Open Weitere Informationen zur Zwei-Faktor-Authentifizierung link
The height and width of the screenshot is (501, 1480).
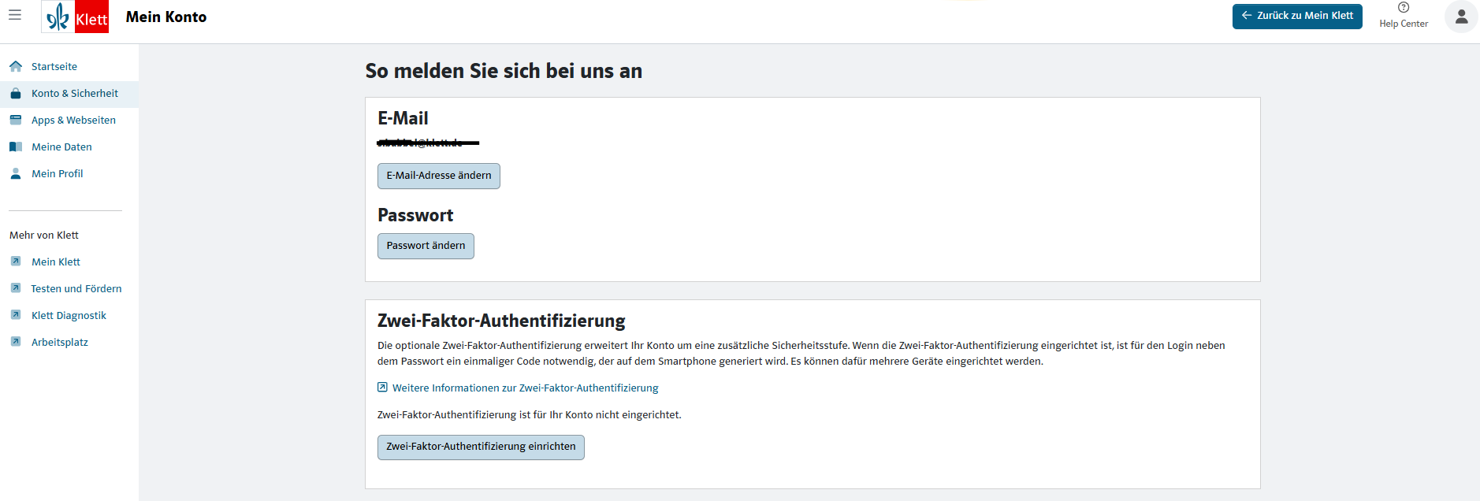point(525,388)
